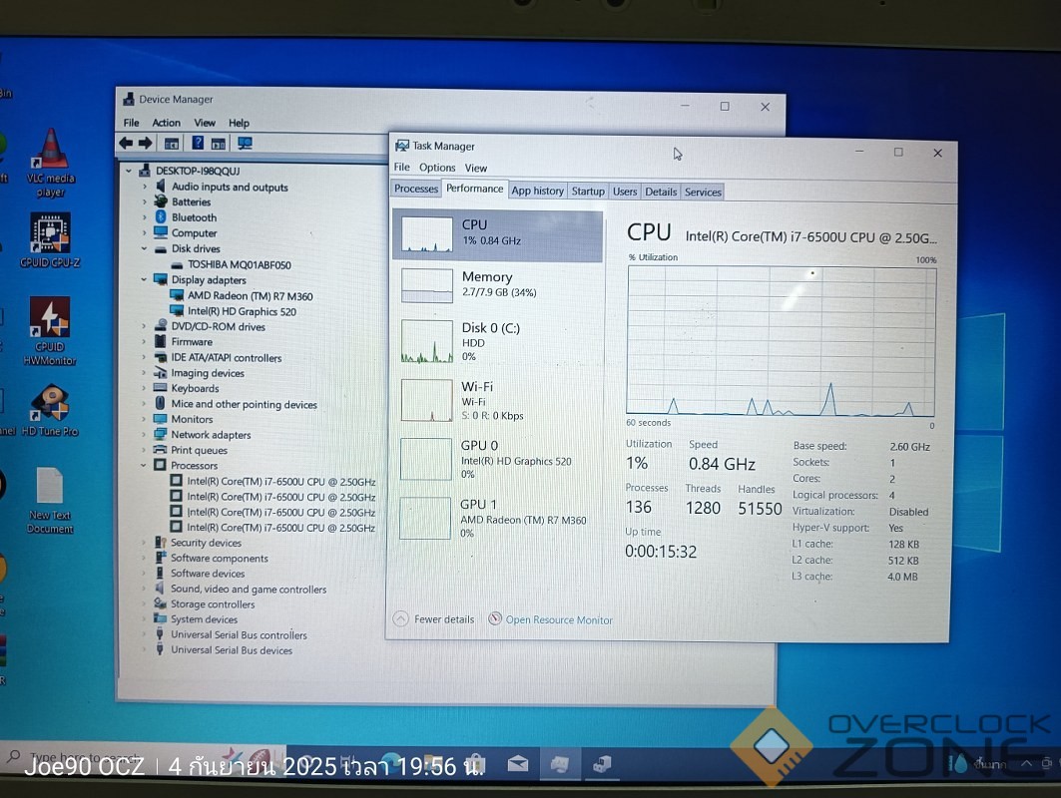Select the Memory performance panel

click(498, 284)
